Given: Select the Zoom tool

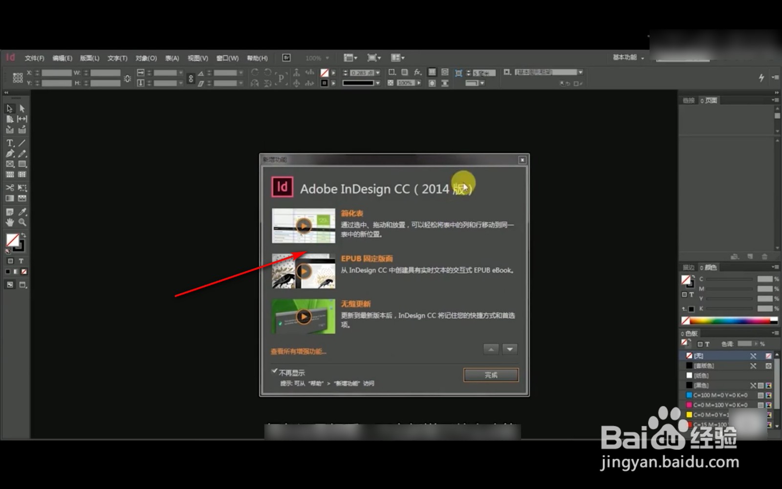Looking at the screenshot, I should click(x=22, y=222).
